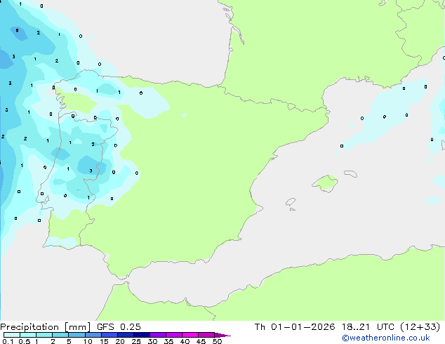
Task: Click the 1–2 mm legend color swatch
Action: [44, 335]
